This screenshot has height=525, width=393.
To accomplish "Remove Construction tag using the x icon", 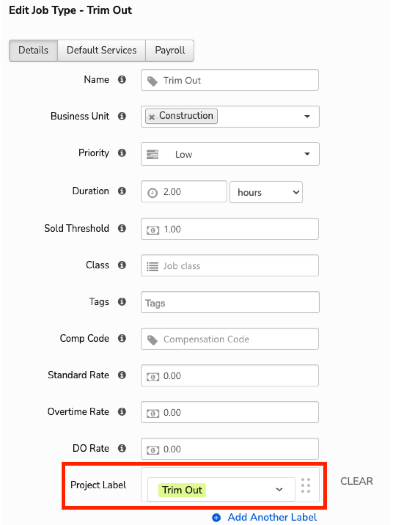I will 152,117.
